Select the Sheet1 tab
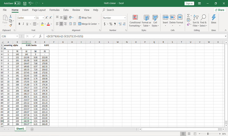 click(20, 129)
